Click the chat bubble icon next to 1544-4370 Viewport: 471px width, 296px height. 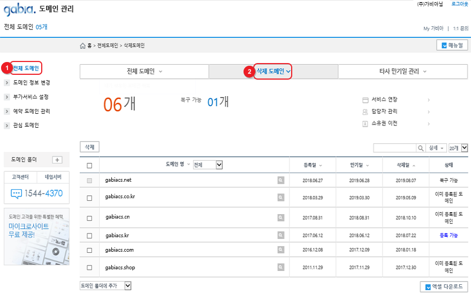[16, 194]
